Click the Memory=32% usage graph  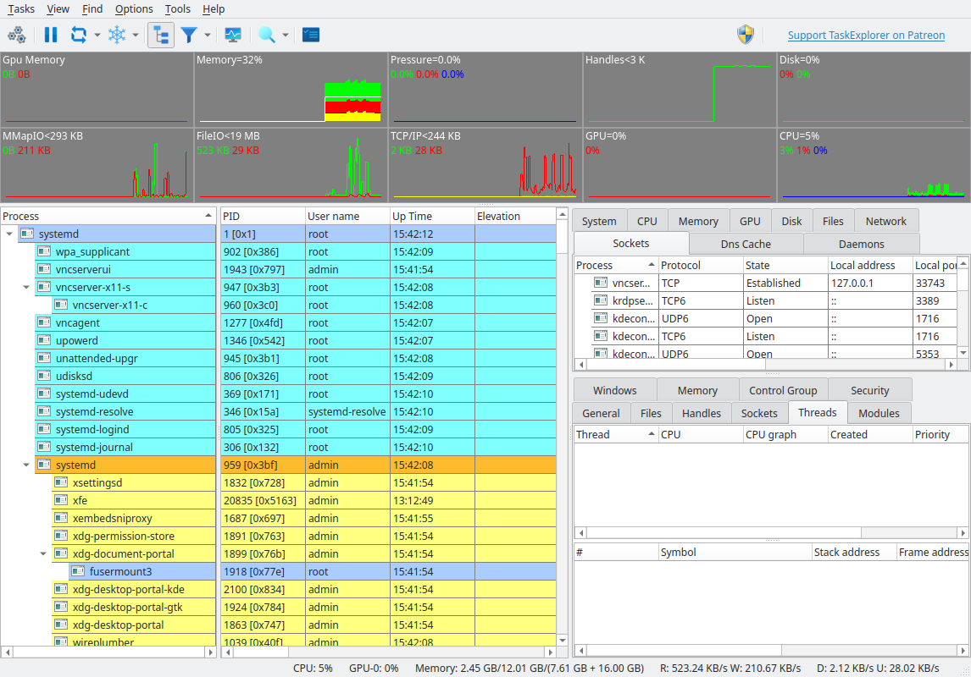point(291,90)
